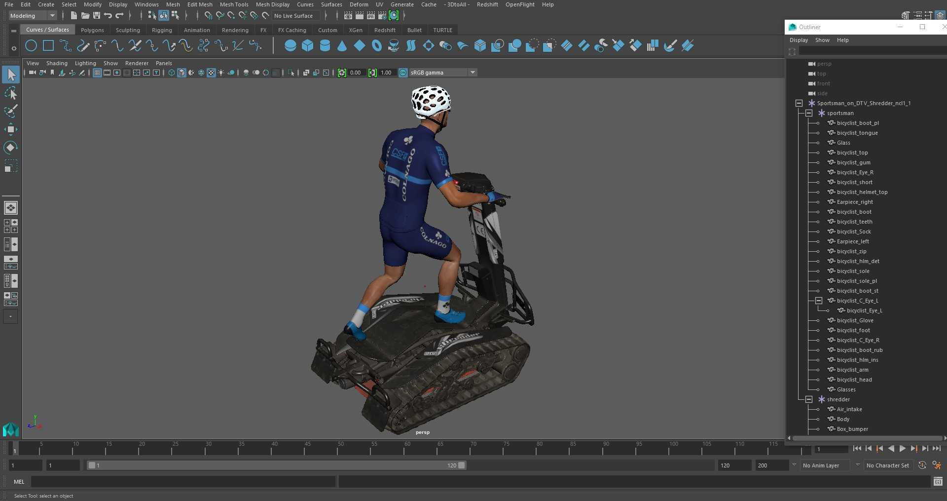This screenshot has height=501, width=947.
Task: Select the NURBS square tool
Action: click(x=48, y=46)
